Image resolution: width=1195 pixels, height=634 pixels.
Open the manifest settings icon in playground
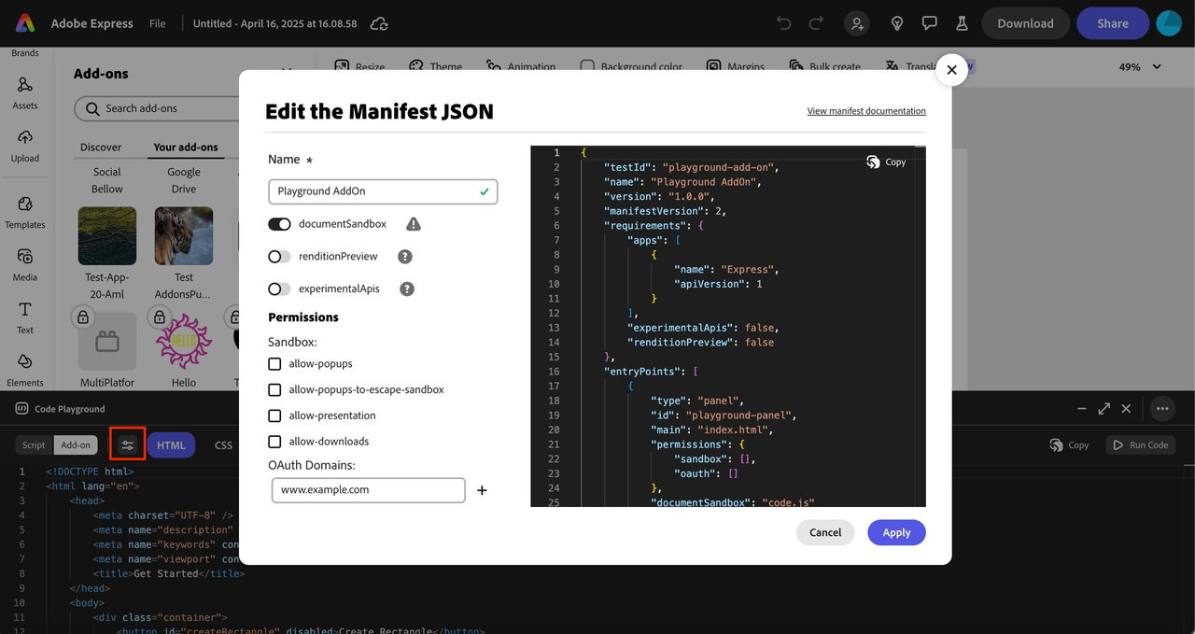point(128,445)
